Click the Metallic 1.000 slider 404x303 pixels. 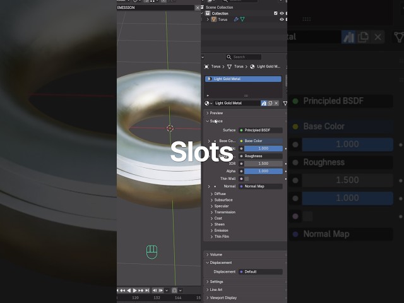pos(263,149)
